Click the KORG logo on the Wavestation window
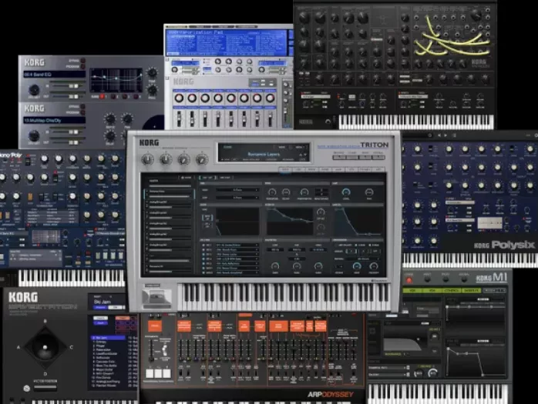Image resolution: width=538 pixels, height=404 pixels. pos(23,297)
